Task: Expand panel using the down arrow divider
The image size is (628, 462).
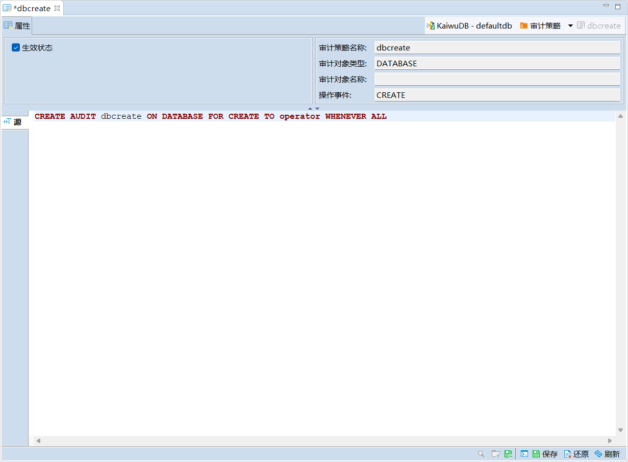Action: 317,108
